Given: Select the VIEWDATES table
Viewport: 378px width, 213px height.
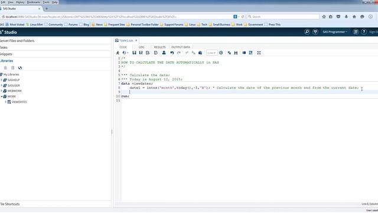Looking at the screenshot, I should point(19,102).
